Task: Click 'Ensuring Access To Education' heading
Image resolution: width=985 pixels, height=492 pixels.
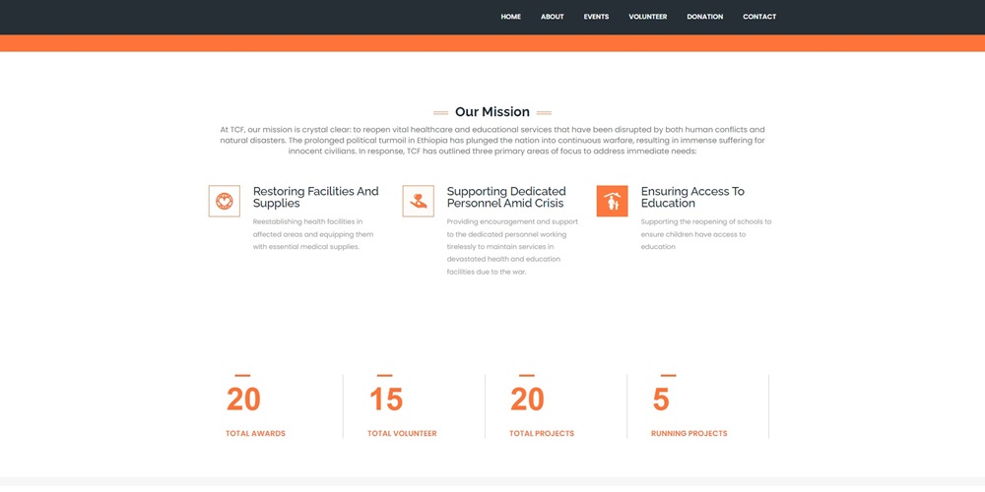Action: pyautogui.click(x=692, y=197)
